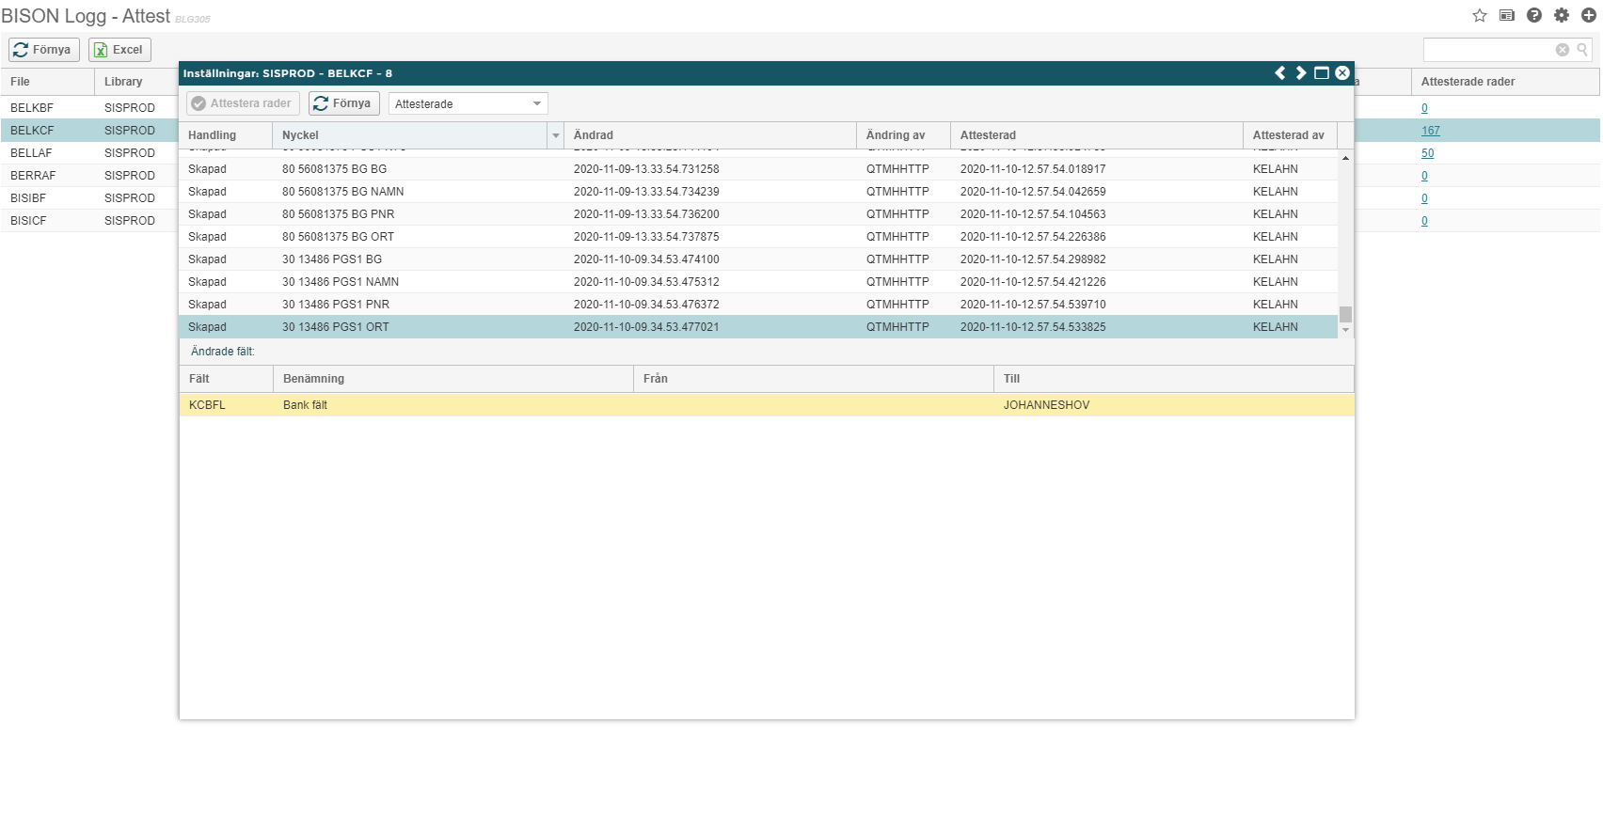Viewport: 1603px width, 816px height.
Task: Select the BELLAF file row
Action: 89,153
